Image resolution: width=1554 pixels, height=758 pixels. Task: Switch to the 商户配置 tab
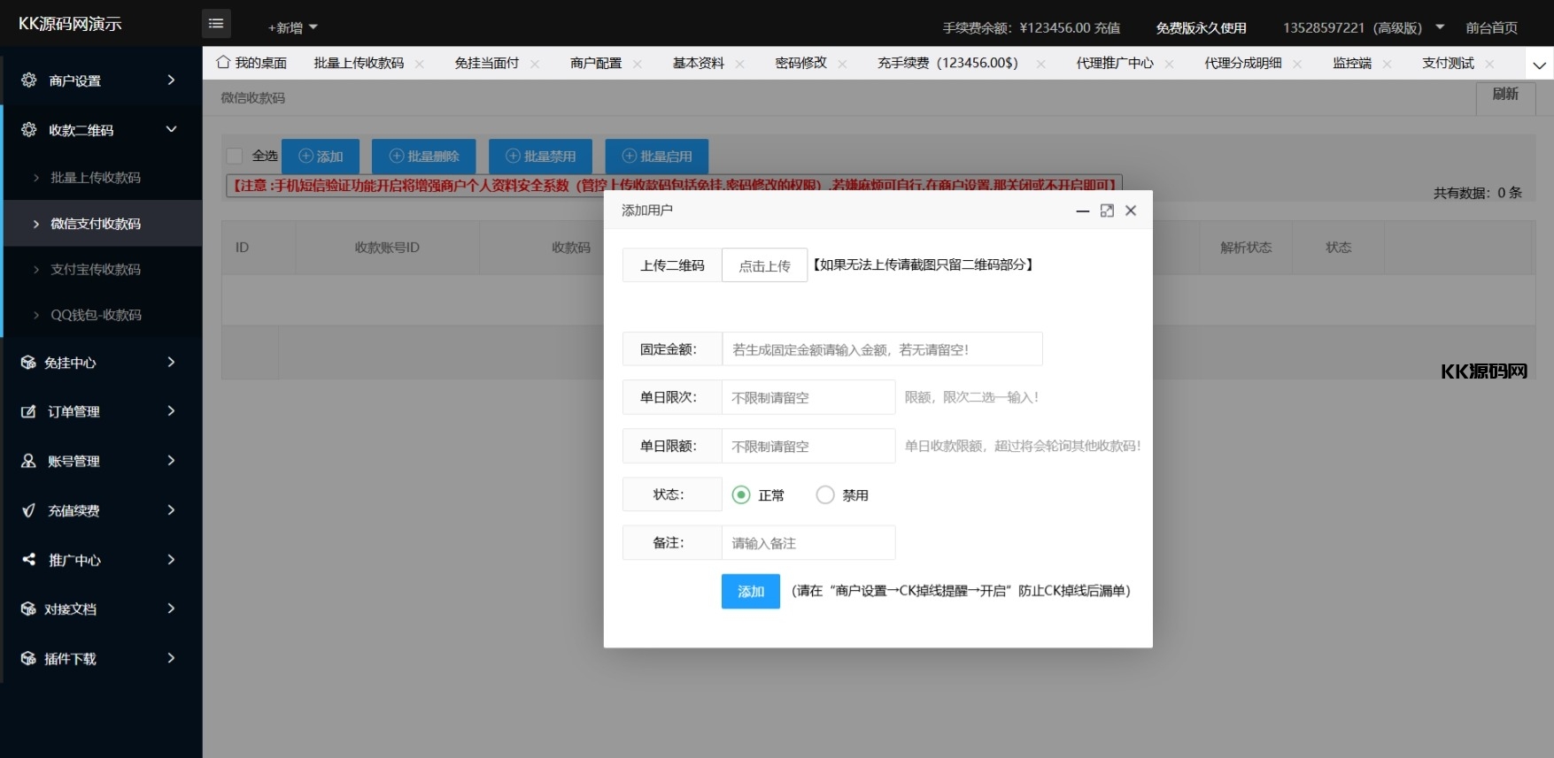click(x=596, y=63)
